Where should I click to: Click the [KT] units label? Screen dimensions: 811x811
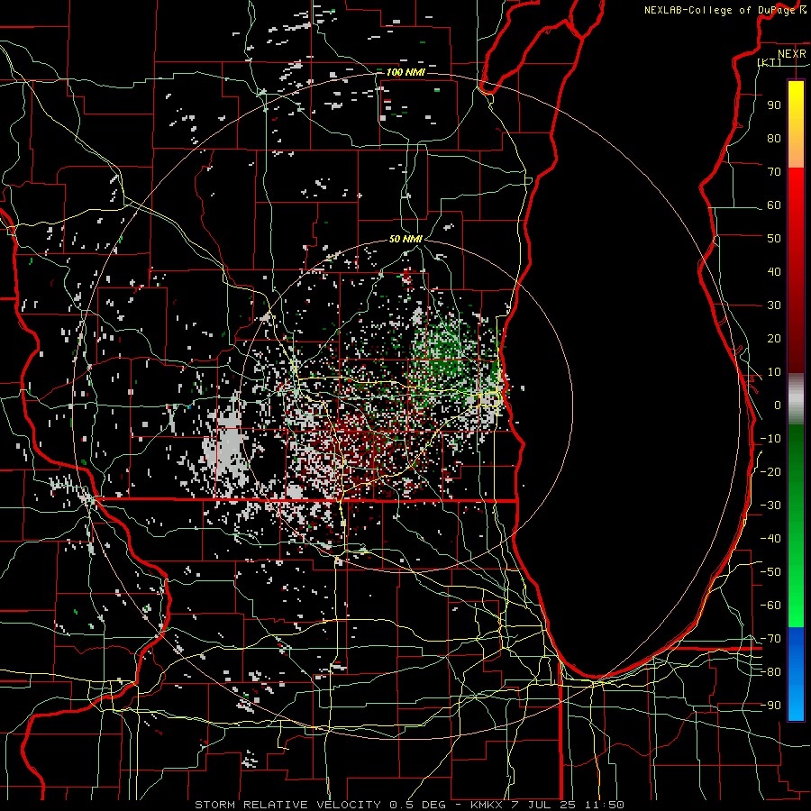coord(770,62)
